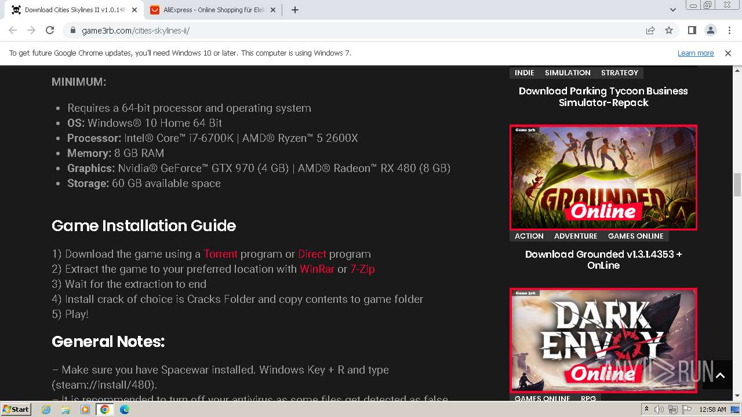Select the STRATEGY category tag
Screen dimensions: 742x417
pos(620,72)
